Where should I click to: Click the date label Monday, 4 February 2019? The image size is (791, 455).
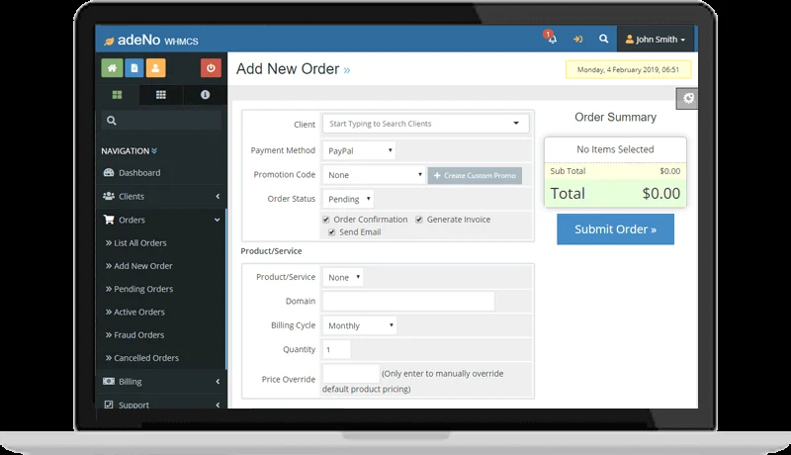coord(628,69)
